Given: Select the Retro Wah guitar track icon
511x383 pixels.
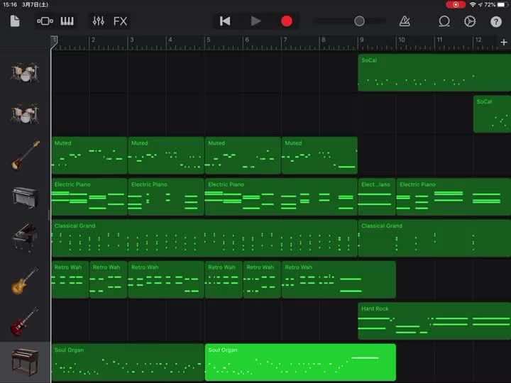Looking at the screenshot, I should click(x=25, y=280).
